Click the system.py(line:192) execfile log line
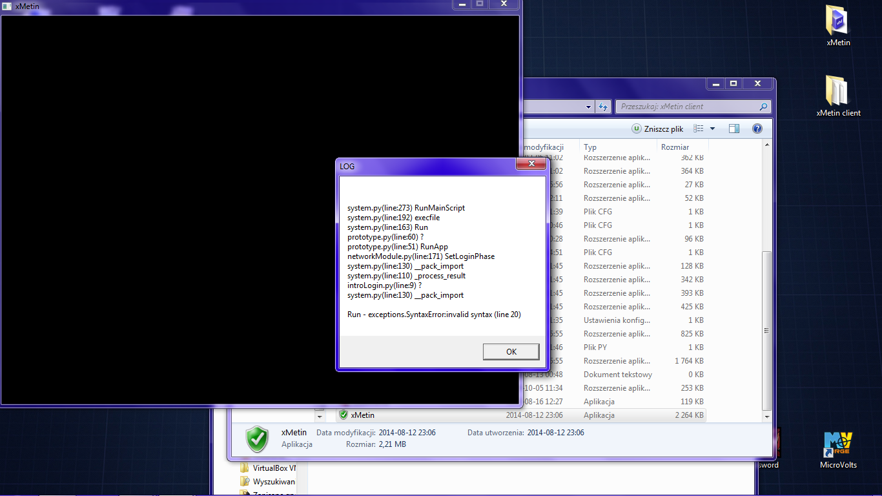 pyautogui.click(x=393, y=218)
